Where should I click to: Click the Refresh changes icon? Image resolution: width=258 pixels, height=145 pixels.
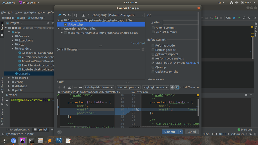pyautogui.click(x=69, y=15)
